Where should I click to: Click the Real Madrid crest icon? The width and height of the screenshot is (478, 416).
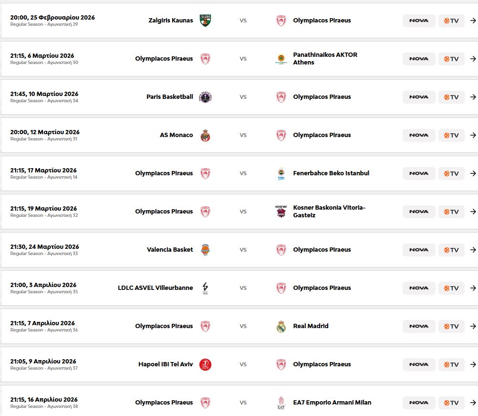click(x=281, y=326)
